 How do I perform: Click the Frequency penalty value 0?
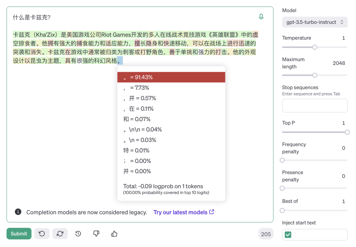click(x=343, y=148)
